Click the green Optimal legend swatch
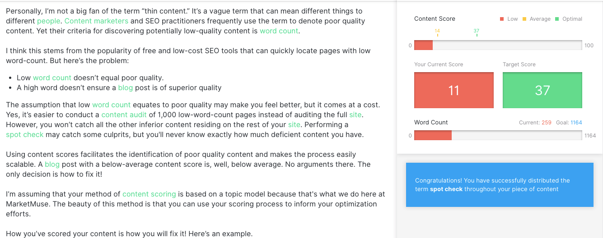 click(557, 19)
